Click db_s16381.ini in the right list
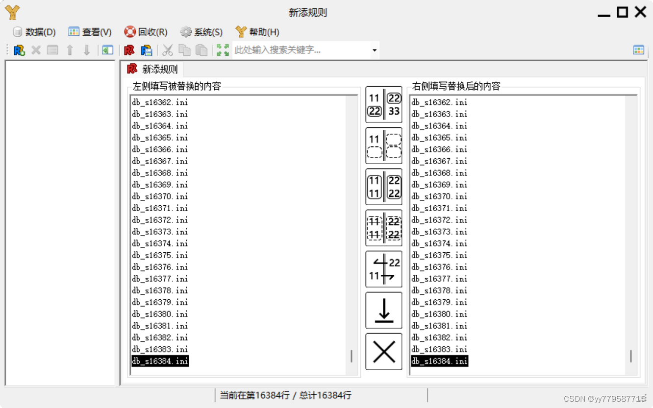The width and height of the screenshot is (653, 408). point(439,326)
